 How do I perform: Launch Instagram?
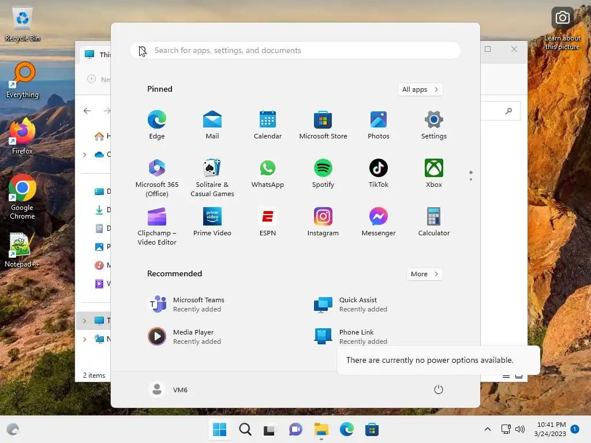click(323, 222)
